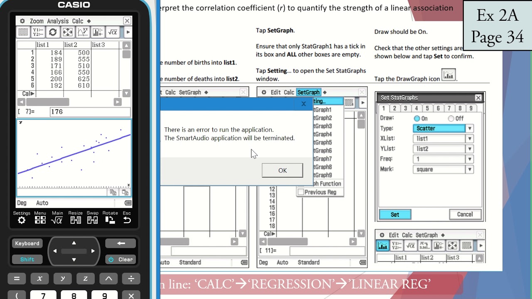Click the histogram icon in bottom-right calculator toolbar
This screenshot has height=299, width=532.
(383, 245)
